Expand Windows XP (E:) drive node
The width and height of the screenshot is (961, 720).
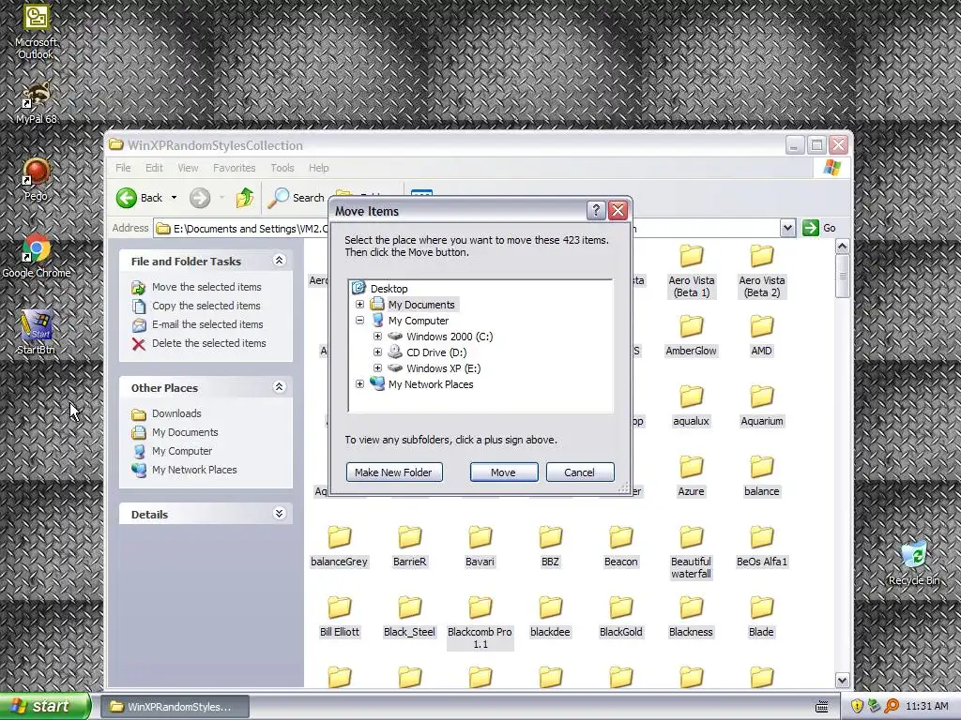point(377,367)
